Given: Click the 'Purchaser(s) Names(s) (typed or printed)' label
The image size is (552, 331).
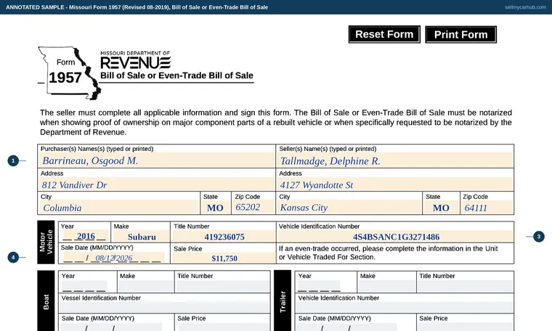Looking at the screenshot, I should (97, 149).
